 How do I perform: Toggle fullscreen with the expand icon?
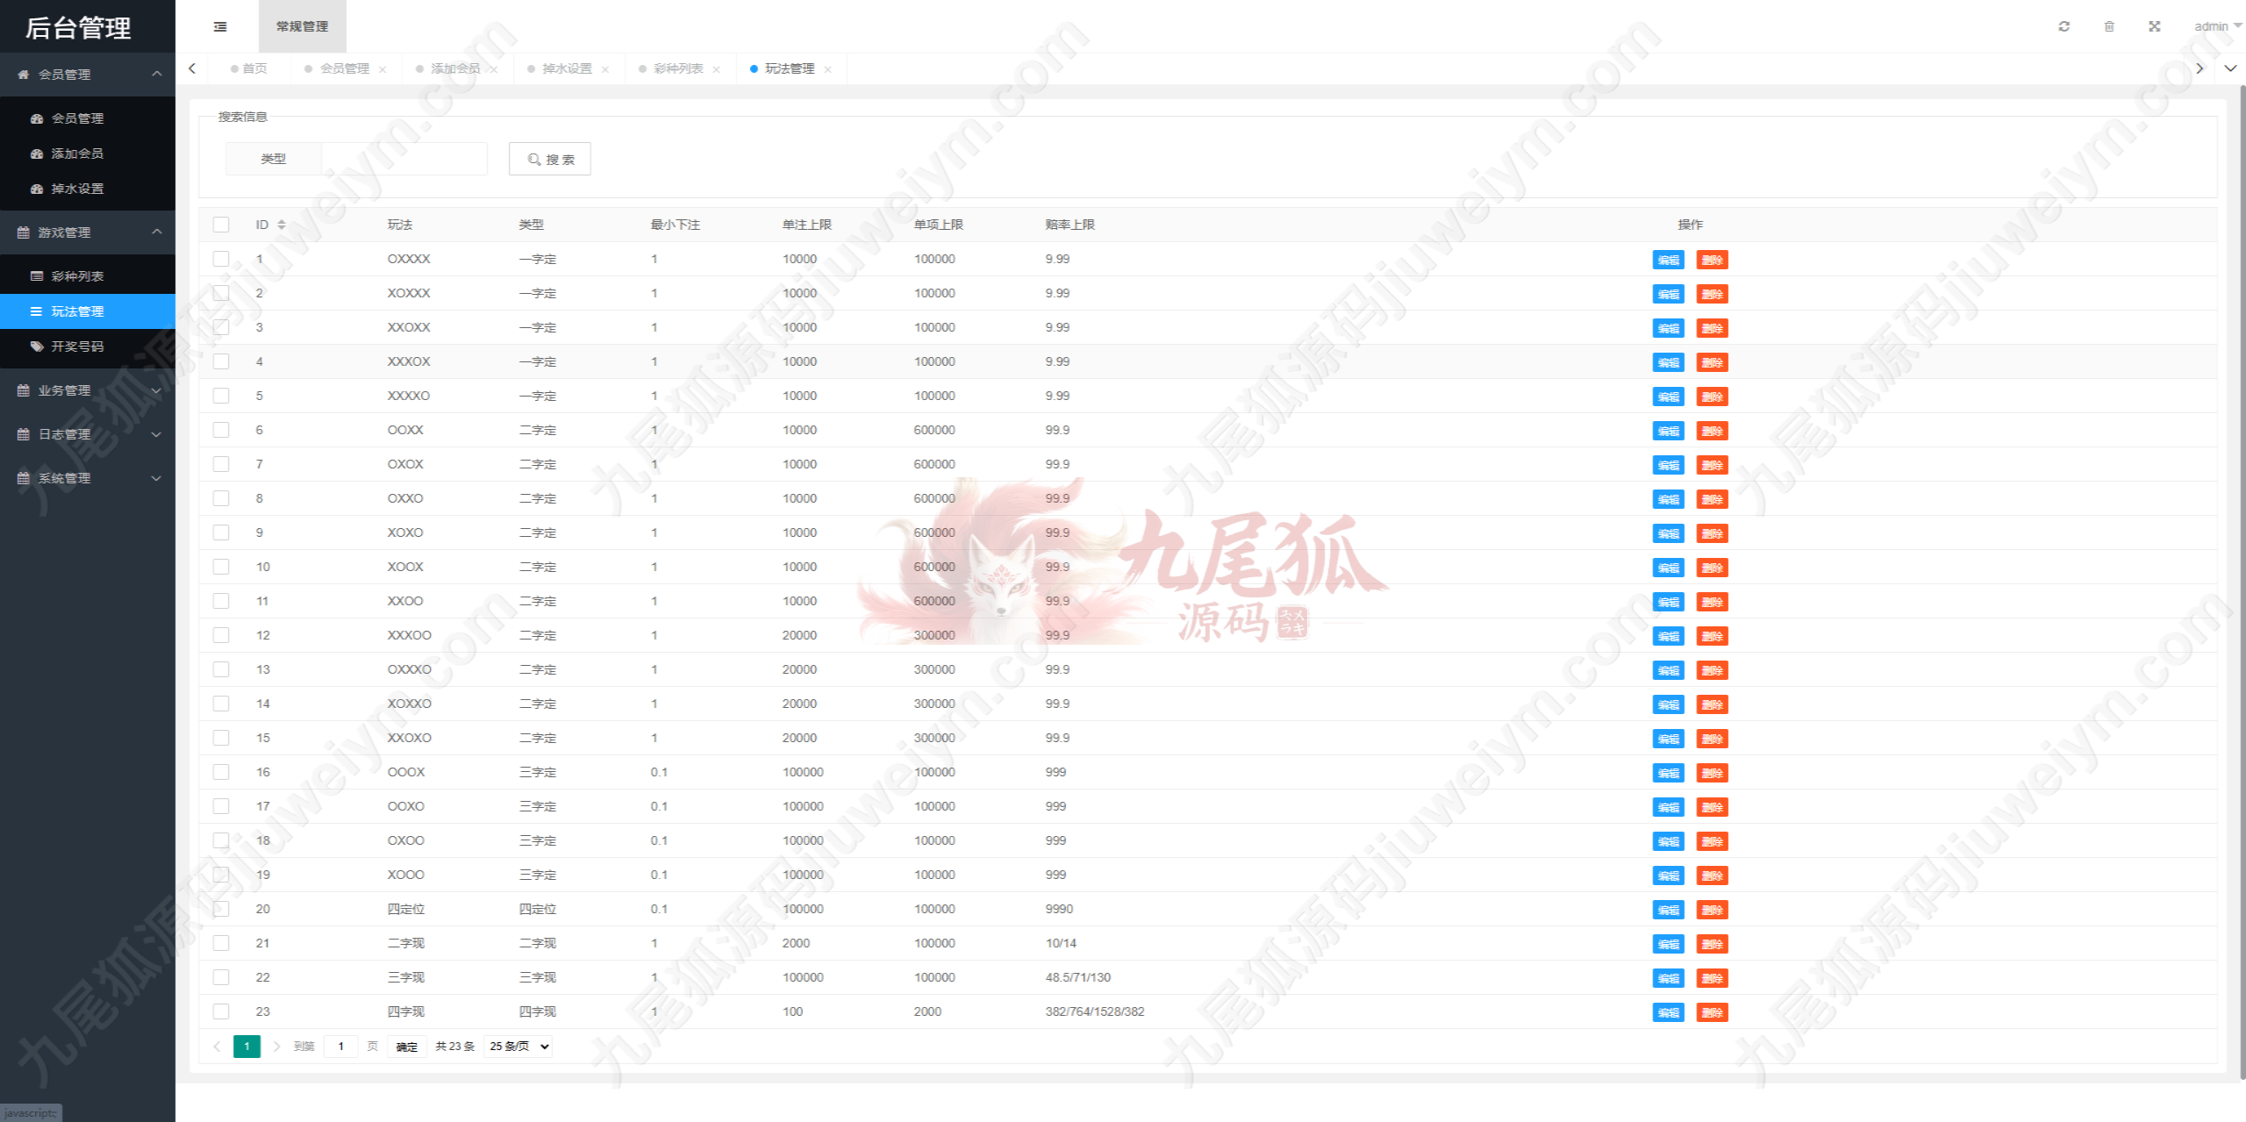2155,26
